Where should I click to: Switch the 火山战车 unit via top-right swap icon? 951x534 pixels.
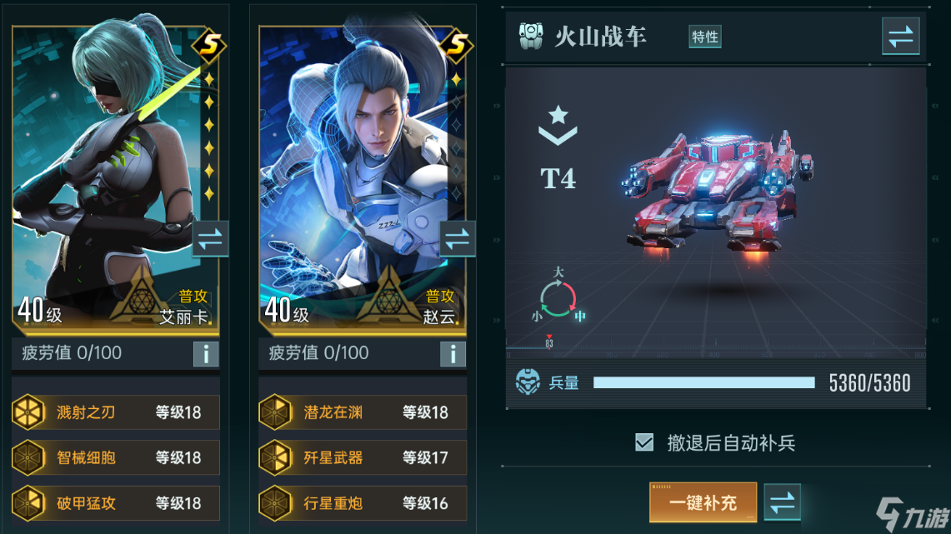(901, 37)
